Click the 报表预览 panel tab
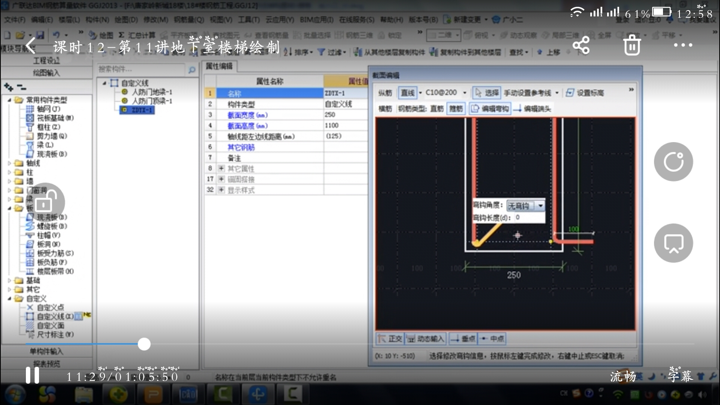The height and width of the screenshot is (405, 720). [x=46, y=364]
